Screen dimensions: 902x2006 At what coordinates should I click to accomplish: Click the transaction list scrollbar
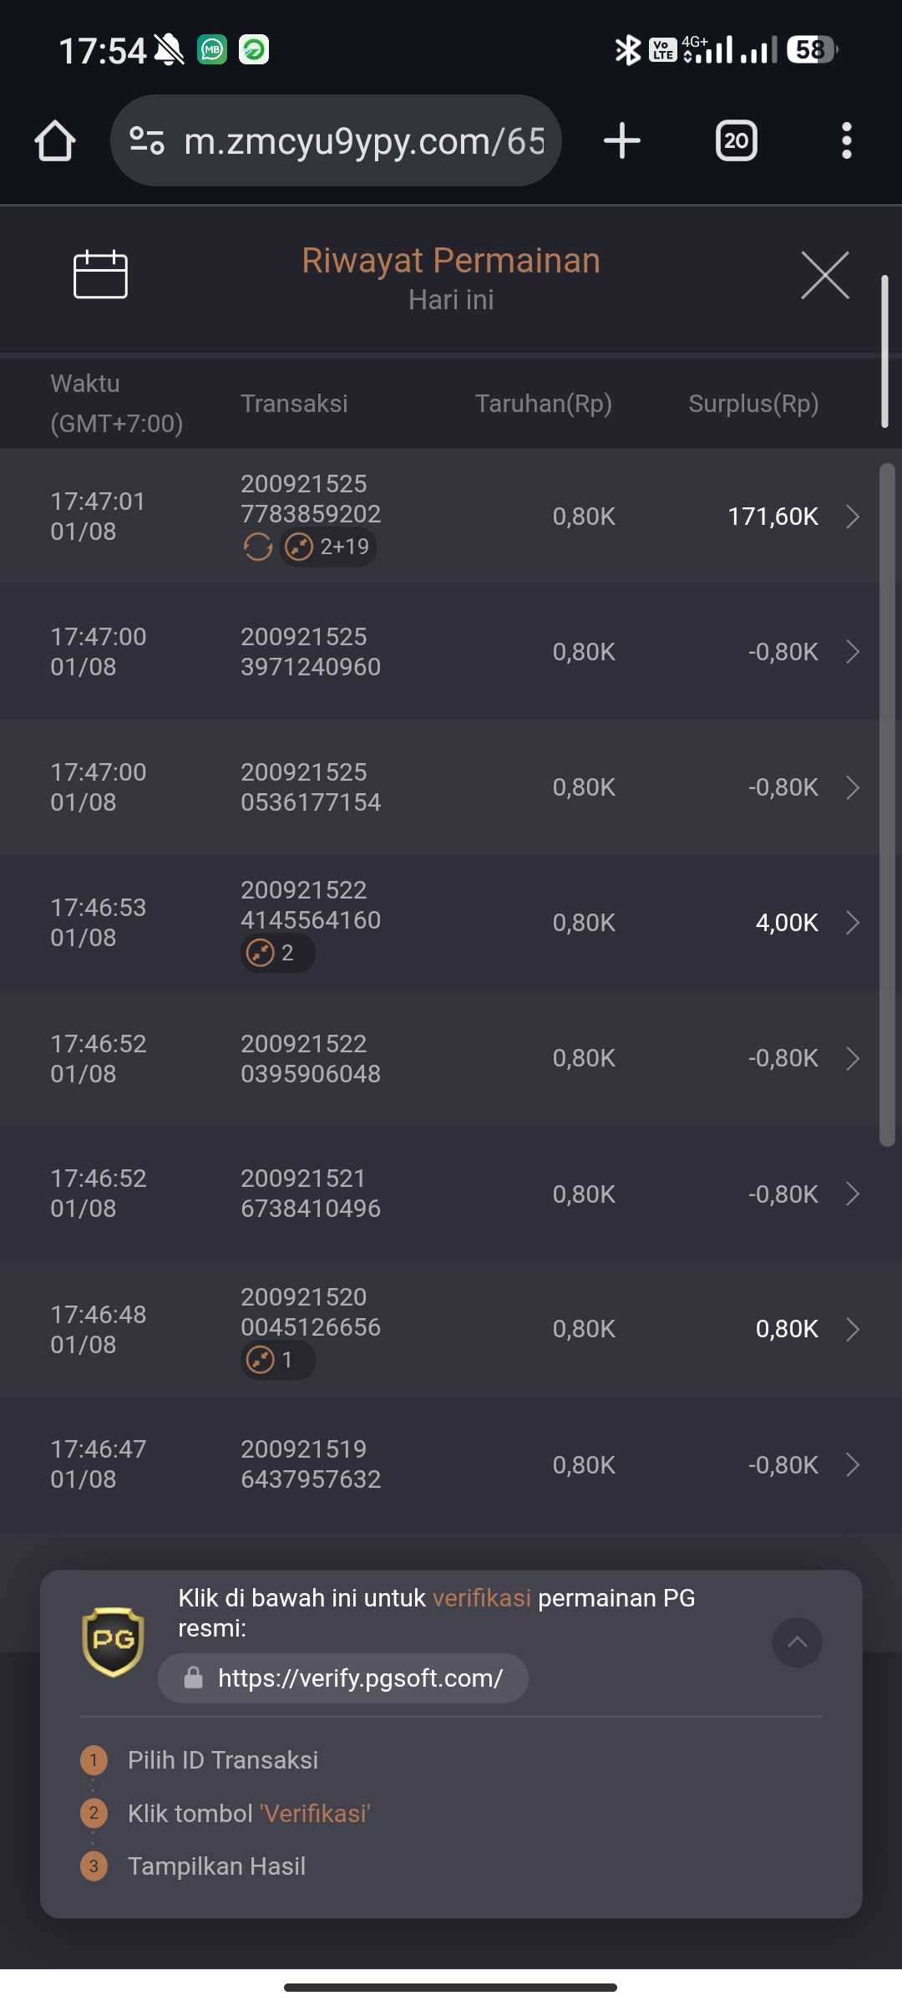pyautogui.click(x=887, y=802)
